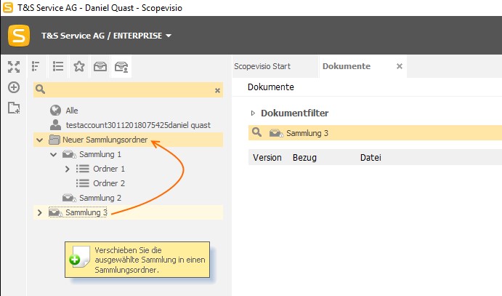Select Ordner 2
This screenshot has width=502, height=296.
point(109,183)
